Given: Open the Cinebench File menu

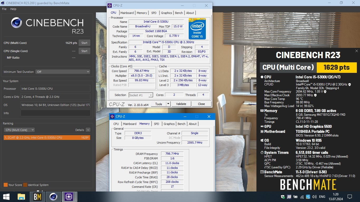Looking at the screenshot, I should pos(4,9).
